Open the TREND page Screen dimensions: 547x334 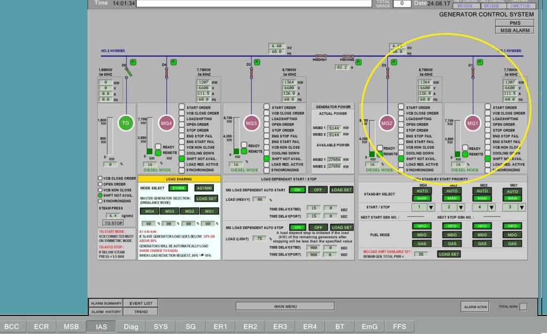tap(141, 312)
